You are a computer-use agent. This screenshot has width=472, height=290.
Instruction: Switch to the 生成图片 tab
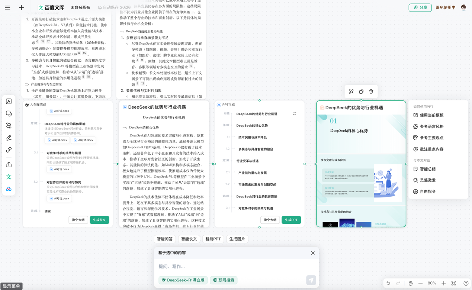[237, 239]
